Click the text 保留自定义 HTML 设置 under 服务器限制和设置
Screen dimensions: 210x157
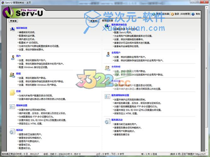[126, 114]
